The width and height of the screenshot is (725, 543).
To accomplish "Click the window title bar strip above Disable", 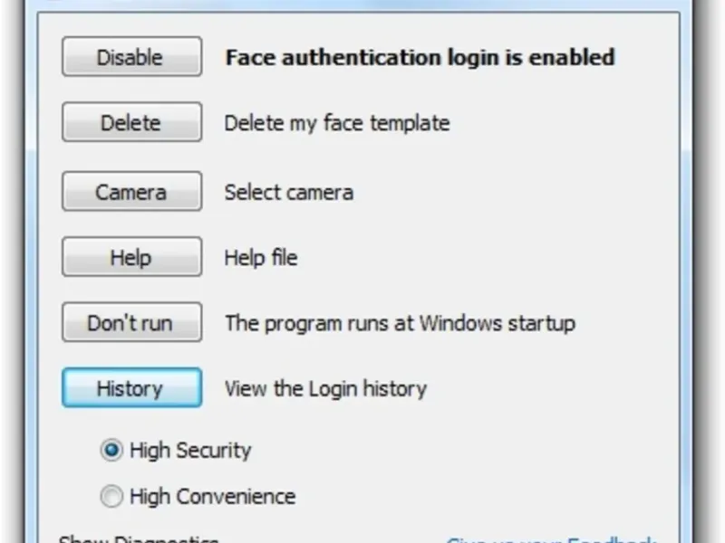I will [362, 5].
